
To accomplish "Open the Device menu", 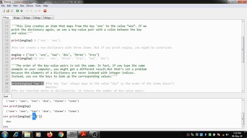I will (x=30, y=6).
